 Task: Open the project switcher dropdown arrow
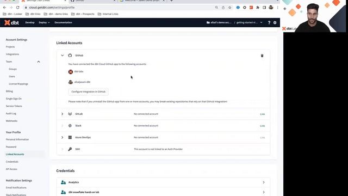261,22
